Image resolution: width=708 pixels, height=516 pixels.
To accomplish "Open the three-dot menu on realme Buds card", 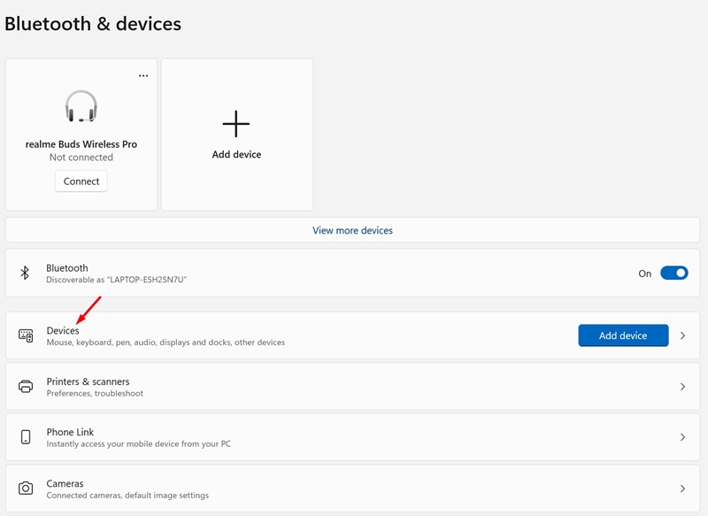I will click(x=143, y=76).
